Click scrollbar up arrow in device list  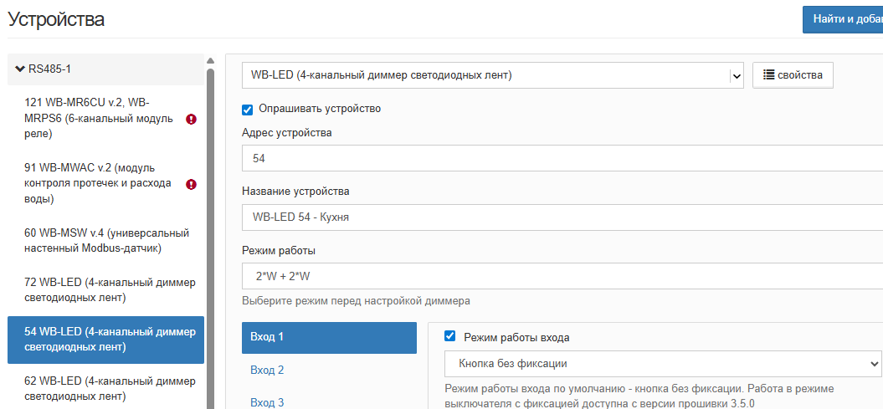pos(211,60)
